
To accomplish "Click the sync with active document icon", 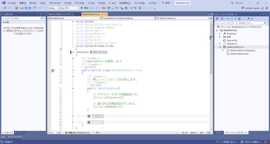I will point(228,19).
